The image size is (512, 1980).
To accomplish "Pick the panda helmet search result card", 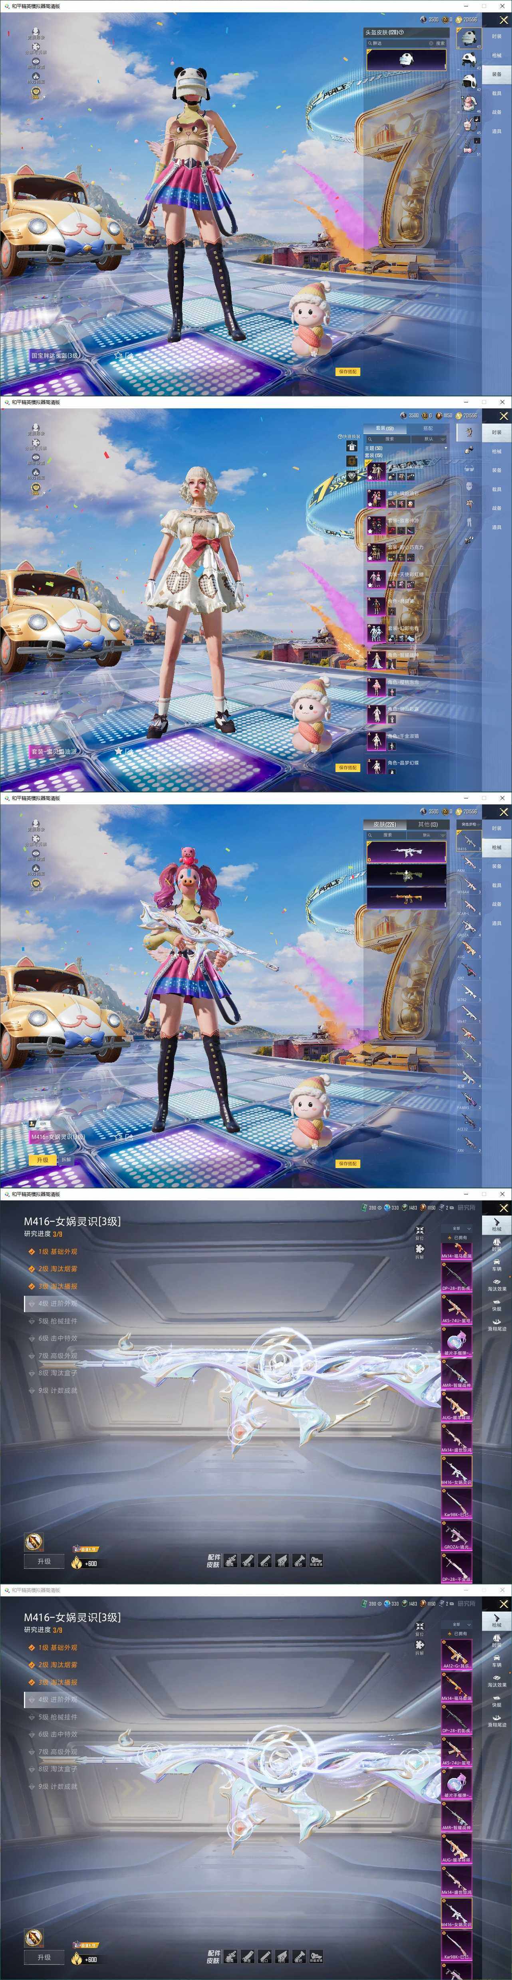I will coord(406,60).
